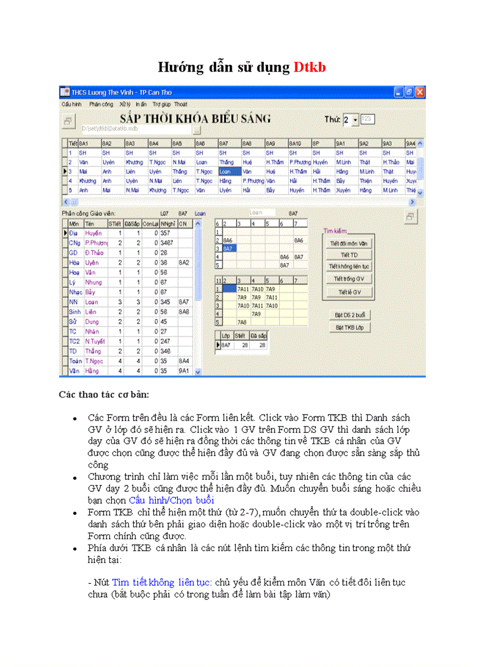
Task: Click the application icon in the title bar
Action: click(x=64, y=91)
